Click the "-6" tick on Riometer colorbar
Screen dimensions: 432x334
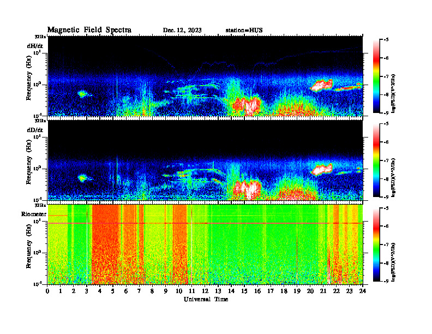(x=386, y=226)
